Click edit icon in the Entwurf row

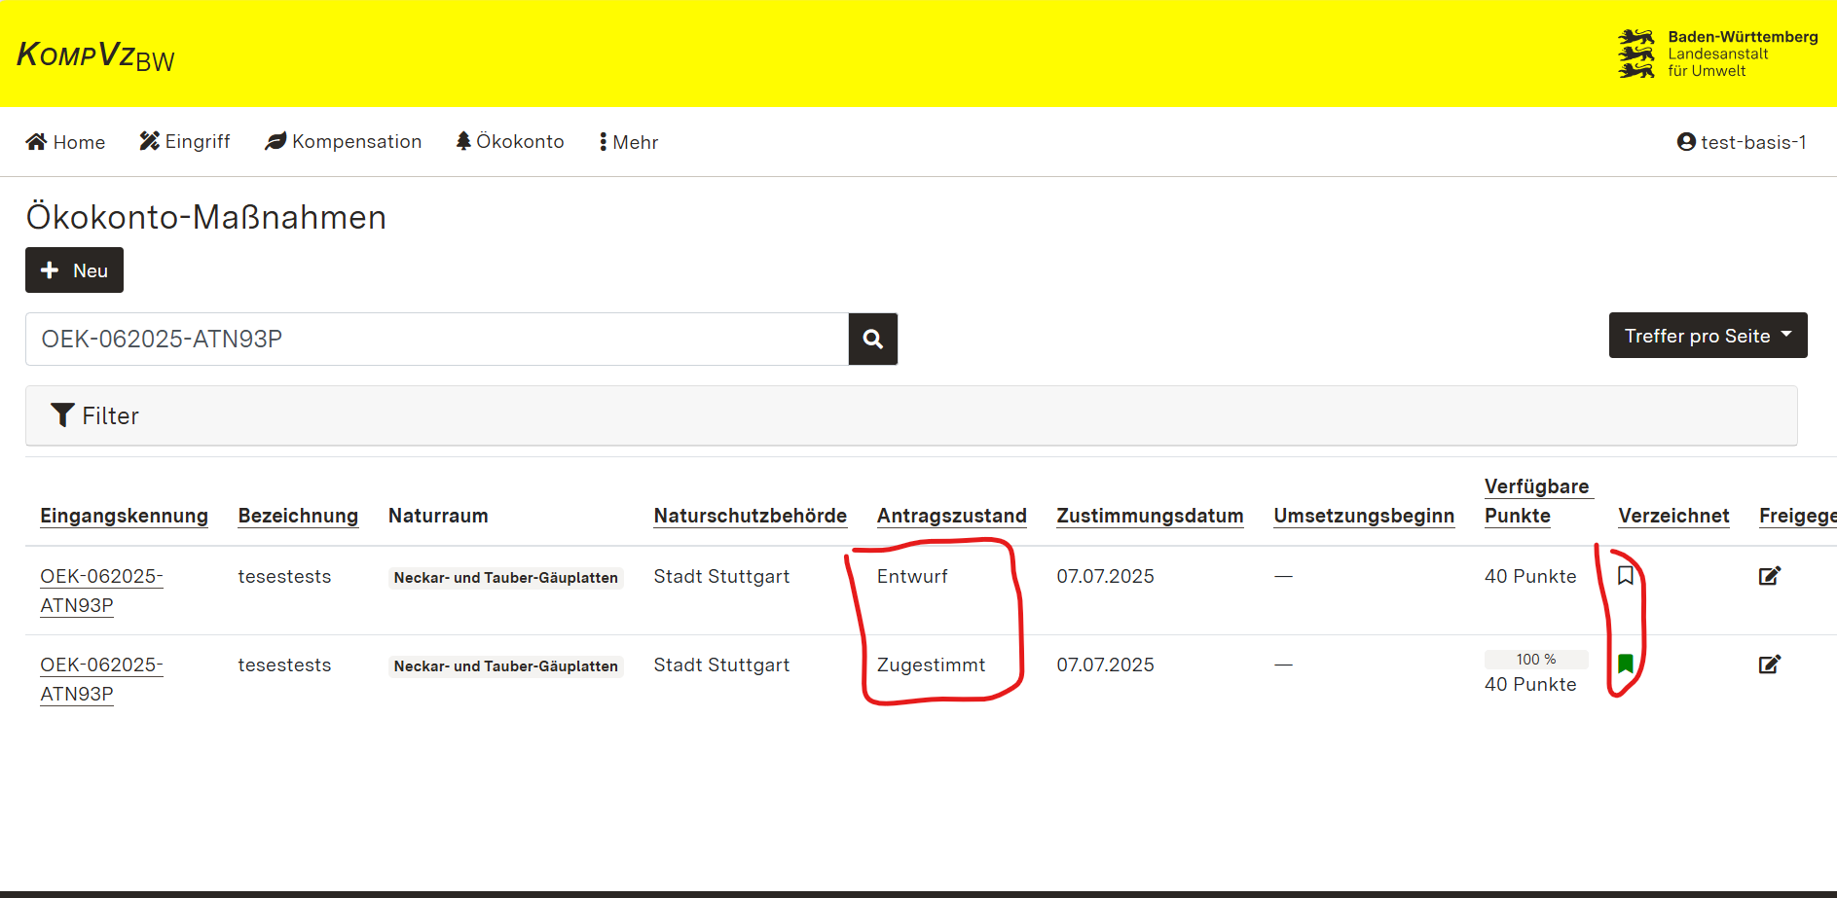coord(1769,576)
